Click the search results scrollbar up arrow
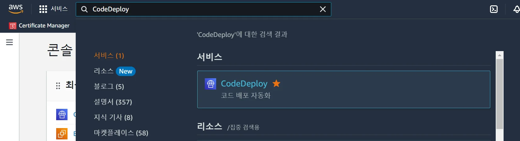Screen dimensions: 520x141 tap(499, 55)
